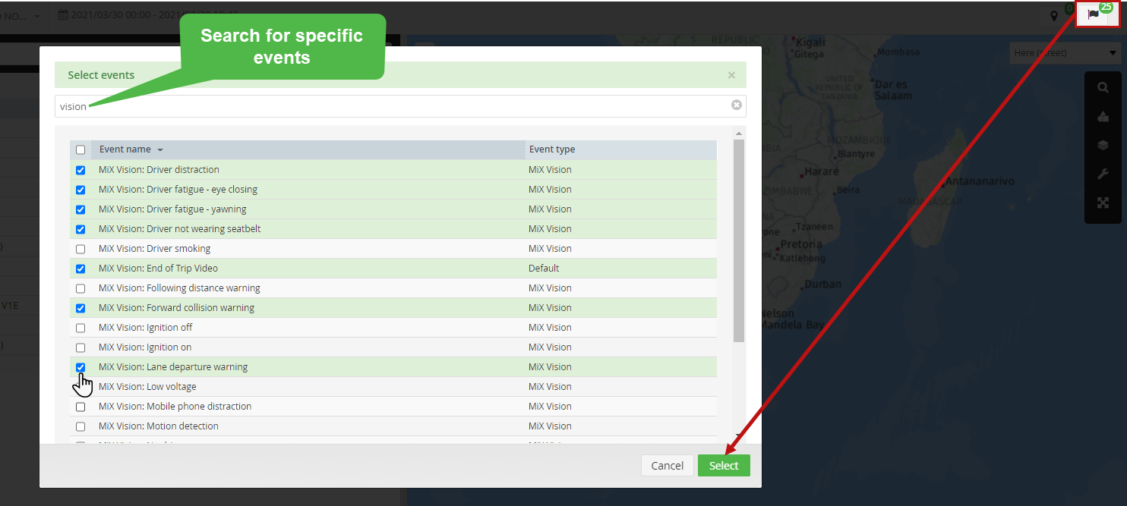Check the Driver smoking event
The width and height of the screenshot is (1127, 506).
pos(80,249)
